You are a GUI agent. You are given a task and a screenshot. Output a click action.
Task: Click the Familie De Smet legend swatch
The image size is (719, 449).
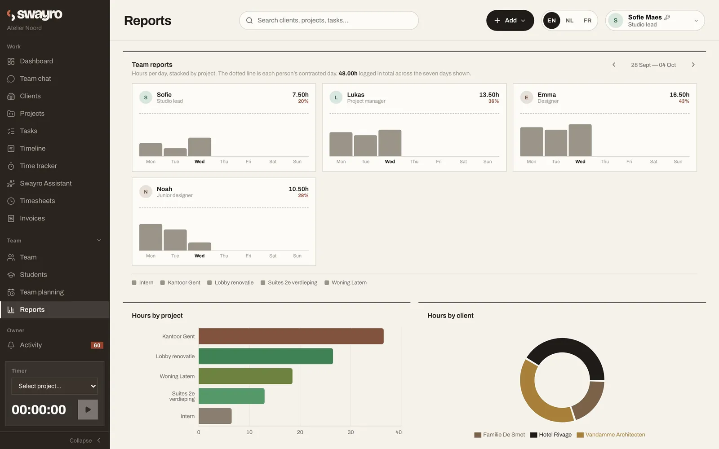point(478,435)
